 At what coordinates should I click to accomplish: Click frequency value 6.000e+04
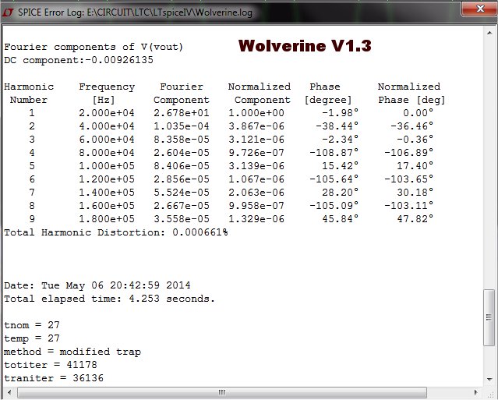[x=107, y=140]
